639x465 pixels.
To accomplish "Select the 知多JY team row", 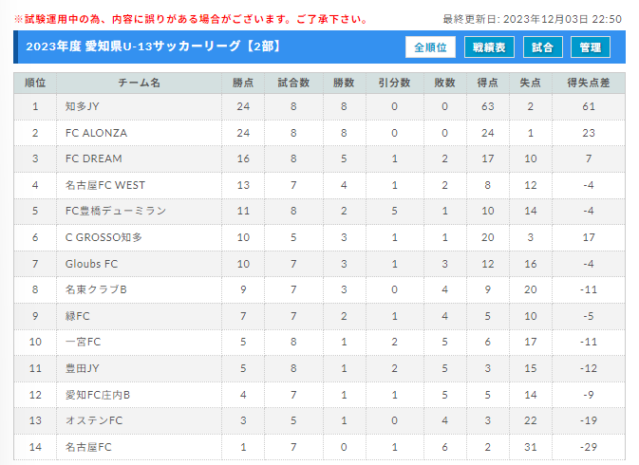I will pos(319,106).
